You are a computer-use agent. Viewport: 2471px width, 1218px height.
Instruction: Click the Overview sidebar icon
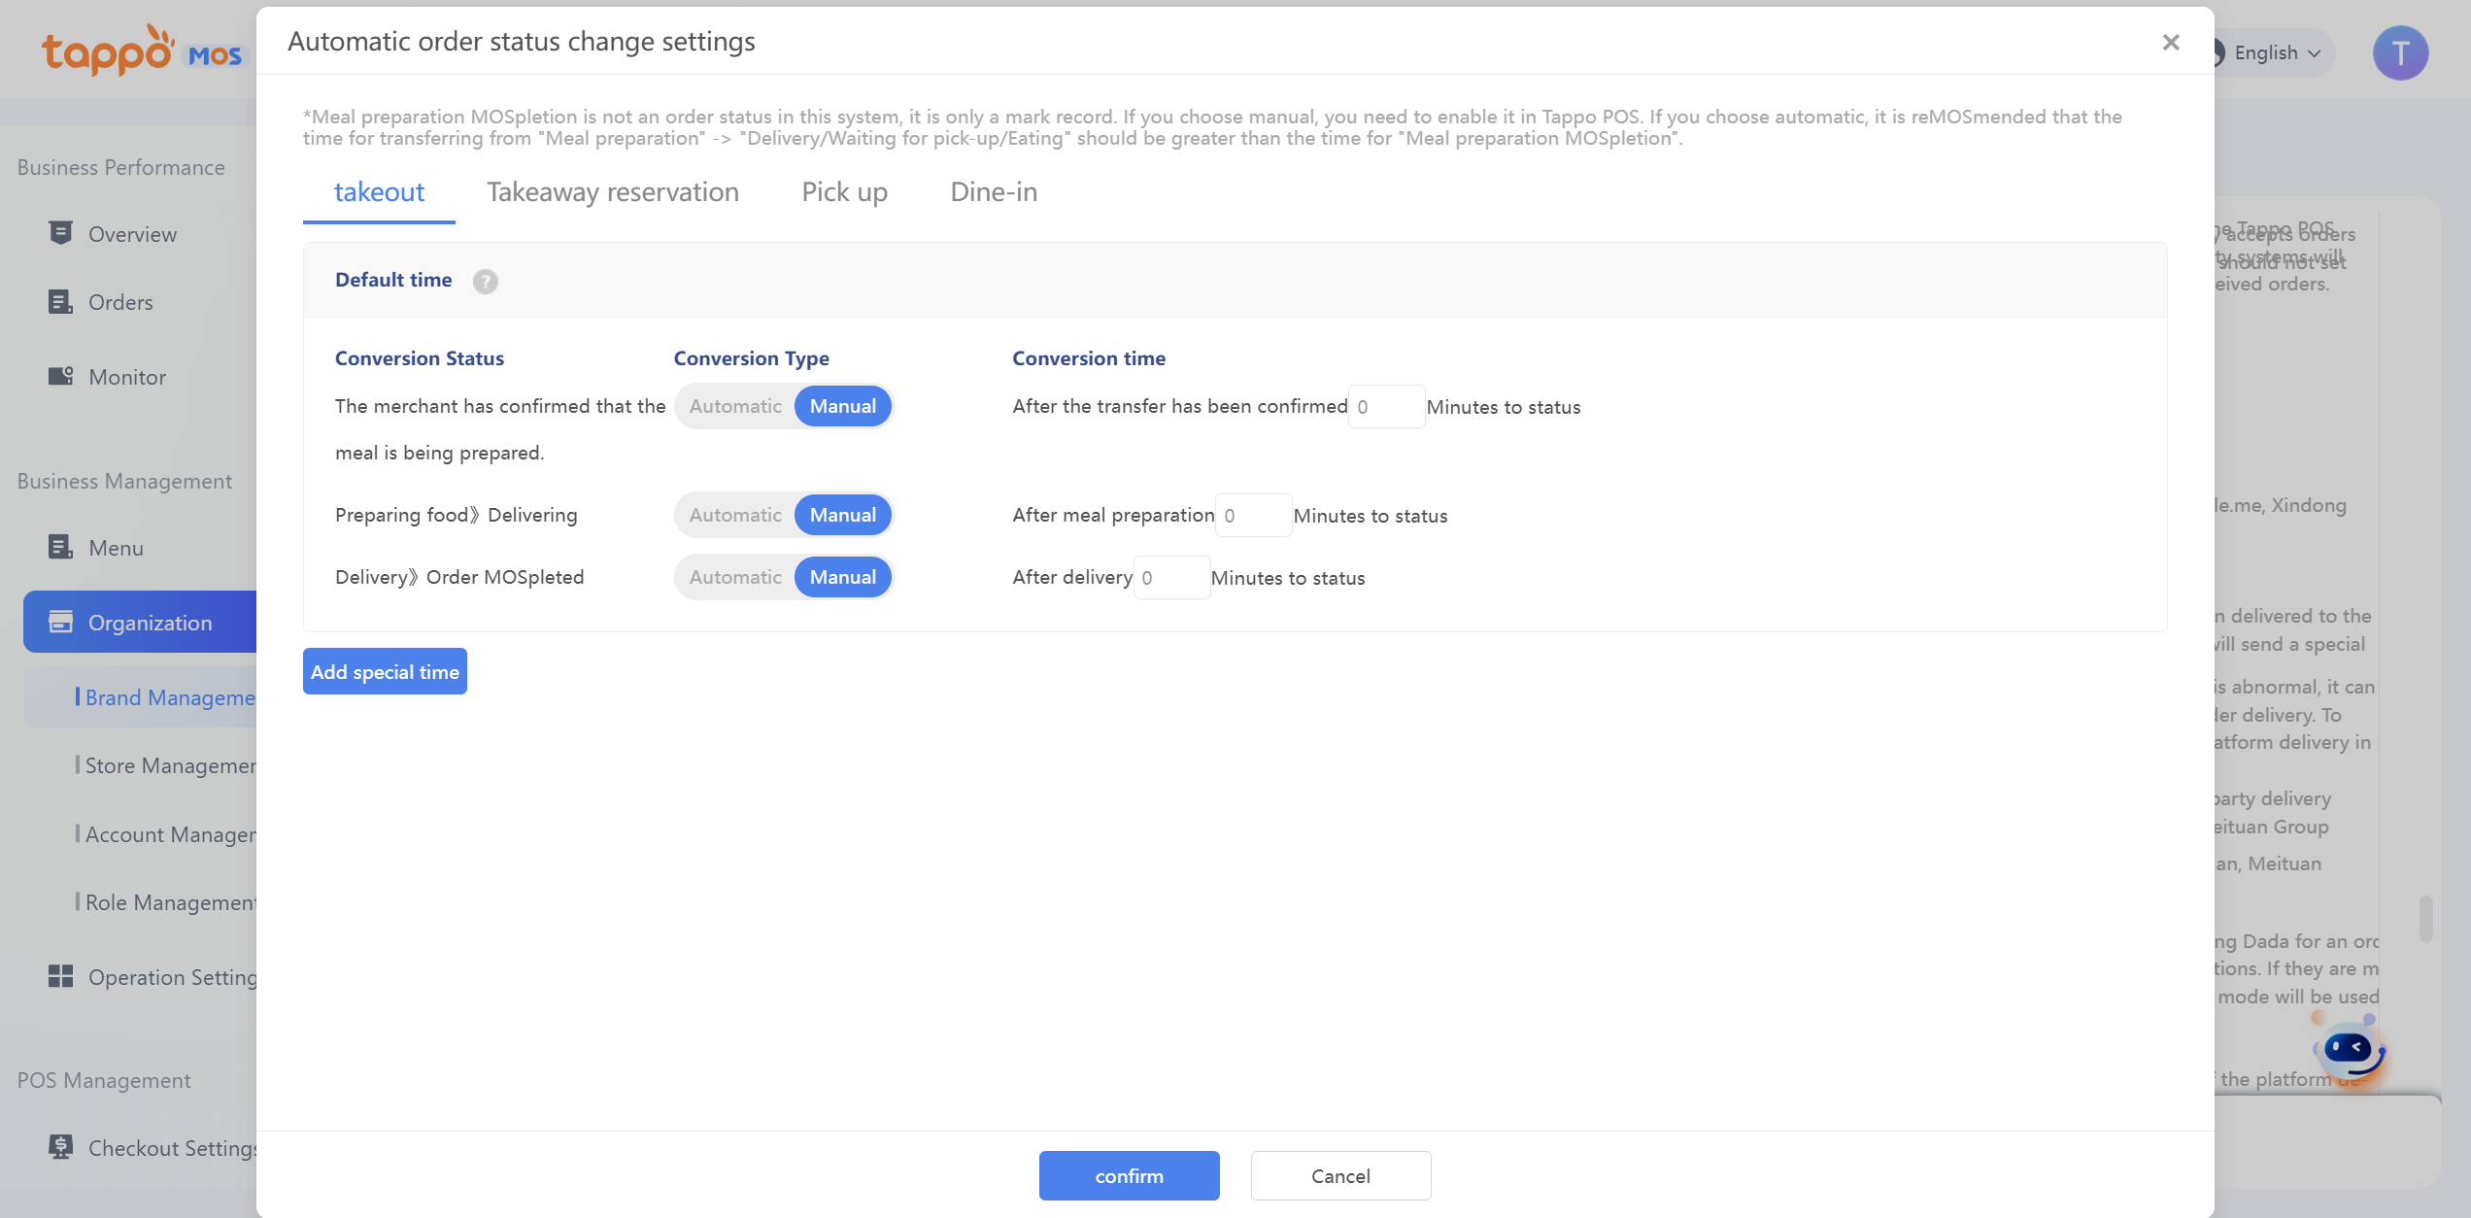pos(60,233)
